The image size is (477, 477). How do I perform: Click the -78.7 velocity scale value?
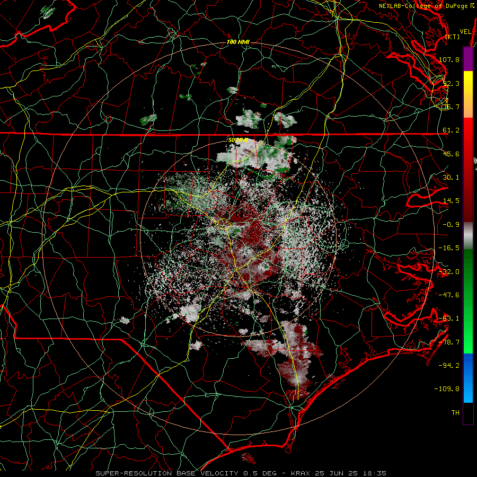point(449,342)
